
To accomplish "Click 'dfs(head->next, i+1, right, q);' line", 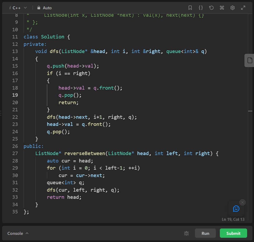I will (92, 117).
